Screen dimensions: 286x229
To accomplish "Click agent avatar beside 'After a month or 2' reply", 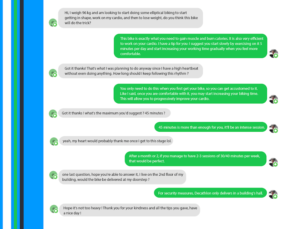I will 273,162.
